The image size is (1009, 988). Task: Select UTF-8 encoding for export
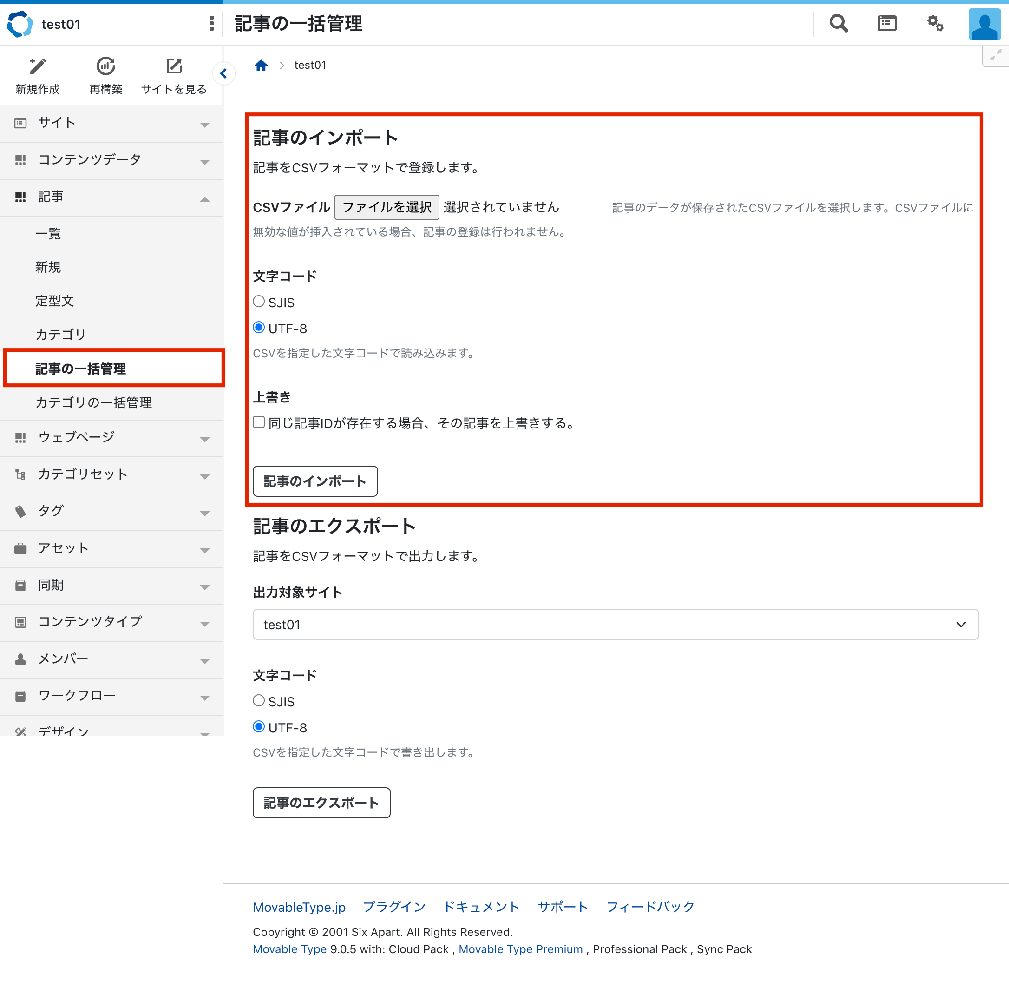pyautogui.click(x=259, y=726)
